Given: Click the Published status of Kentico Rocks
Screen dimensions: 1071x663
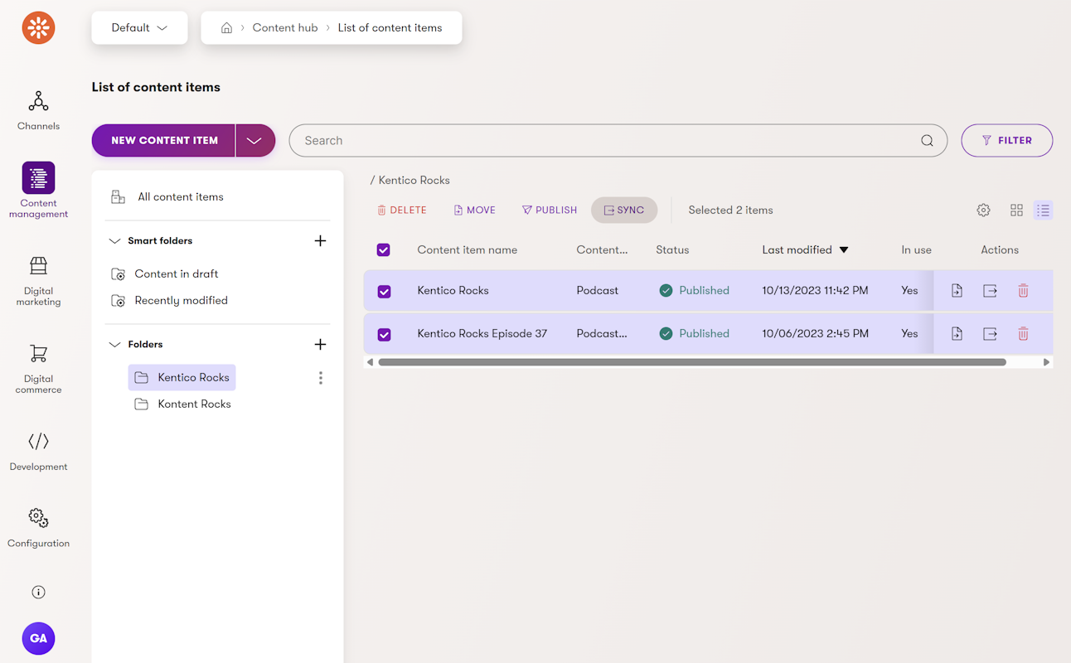Looking at the screenshot, I should pos(695,291).
